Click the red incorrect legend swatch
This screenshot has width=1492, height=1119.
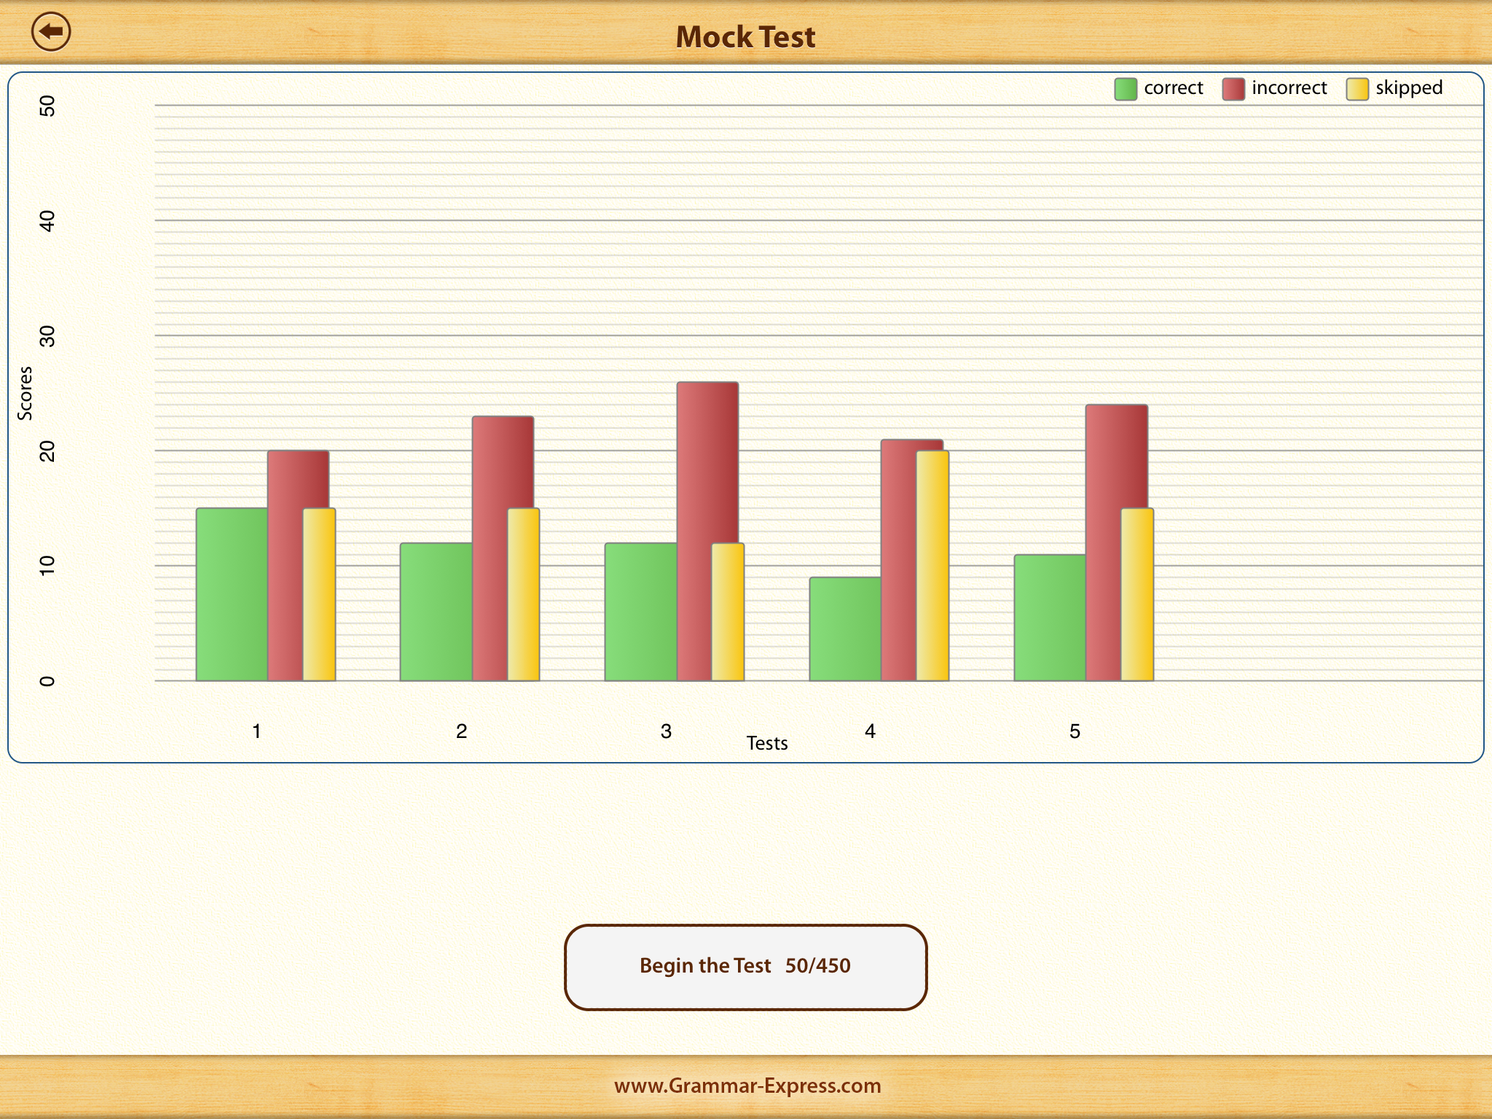click(x=1233, y=89)
